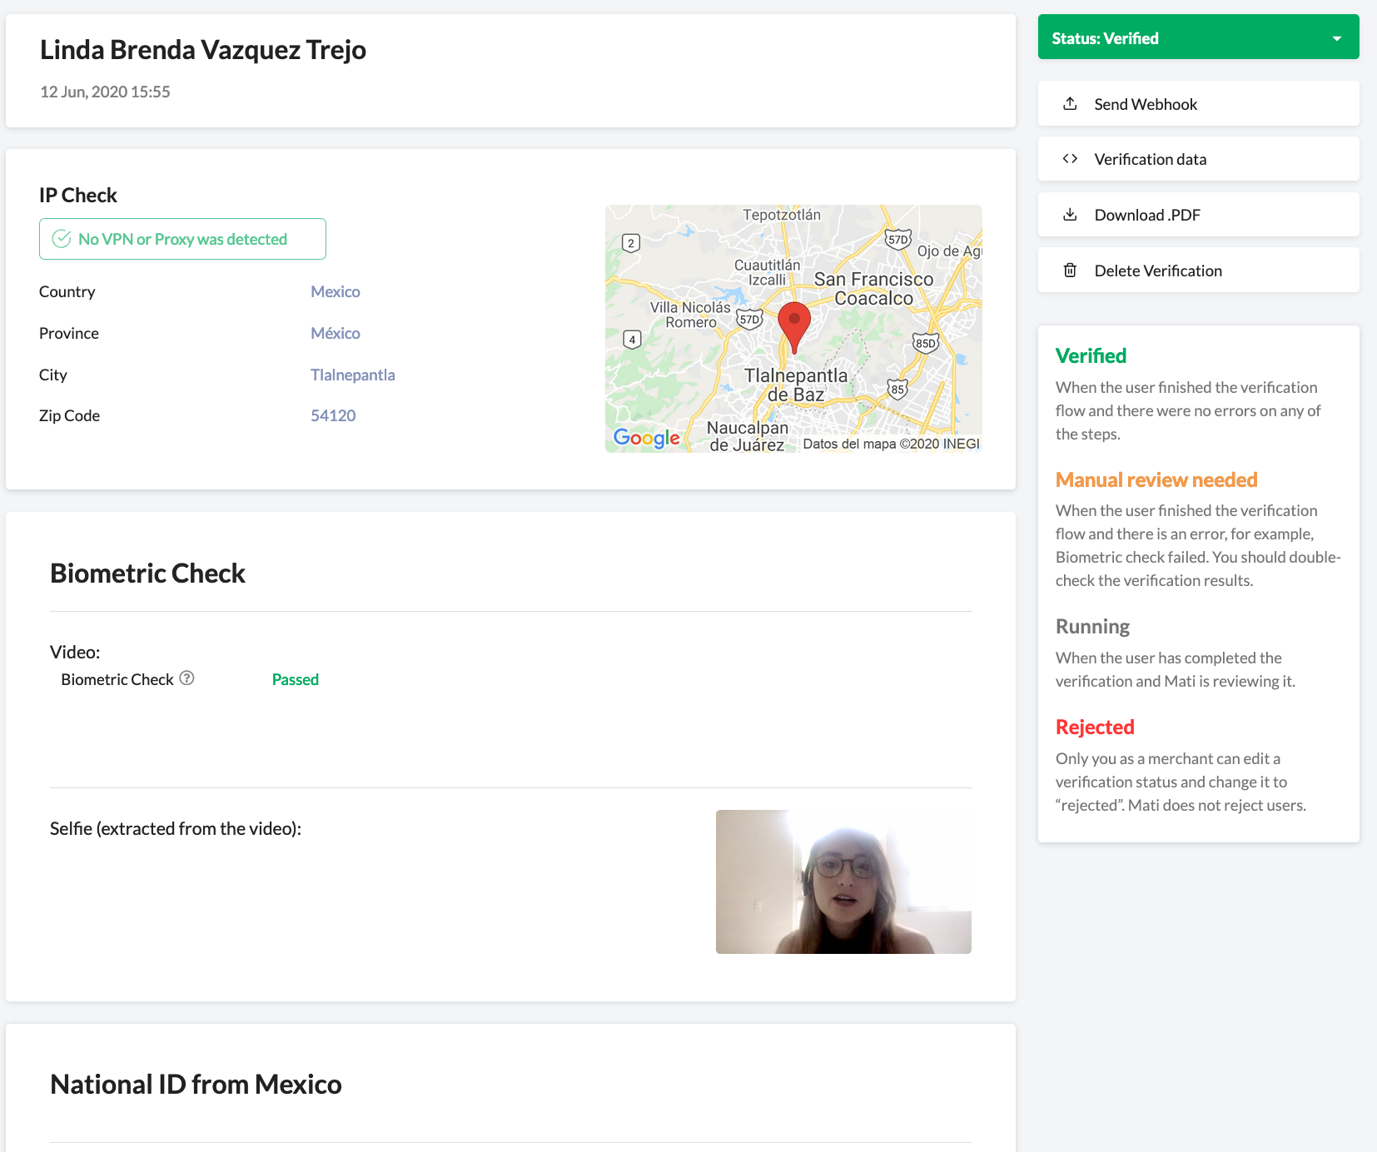Click the Tlalnepantla city value
The height and width of the screenshot is (1152, 1377).
coord(353,375)
